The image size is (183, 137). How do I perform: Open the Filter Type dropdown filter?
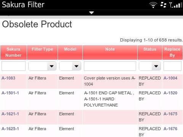(x=42, y=66)
